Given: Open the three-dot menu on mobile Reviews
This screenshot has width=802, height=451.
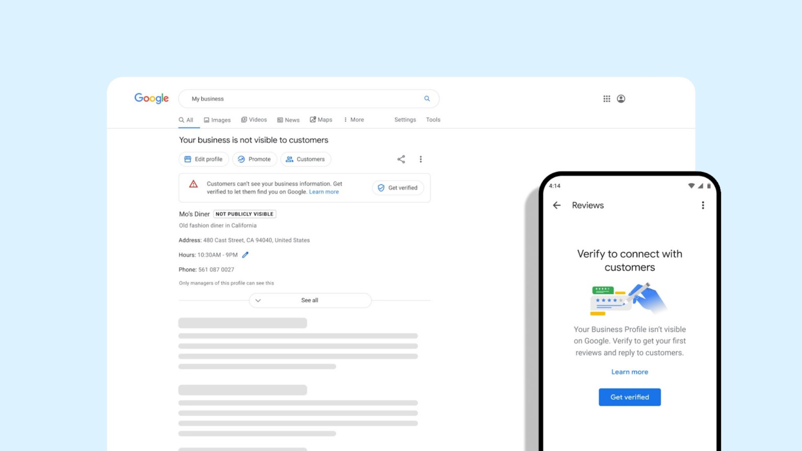Looking at the screenshot, I should point(703,205).
